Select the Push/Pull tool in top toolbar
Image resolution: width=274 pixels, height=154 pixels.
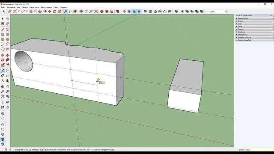pos(40,12)
